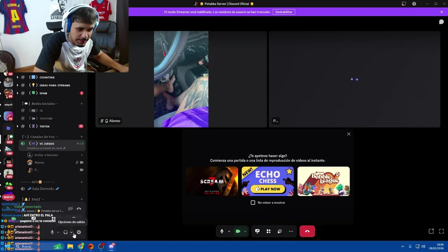Open activities launcher in call bar
This screenshot has height=252, width=448.
pos(268,231)
